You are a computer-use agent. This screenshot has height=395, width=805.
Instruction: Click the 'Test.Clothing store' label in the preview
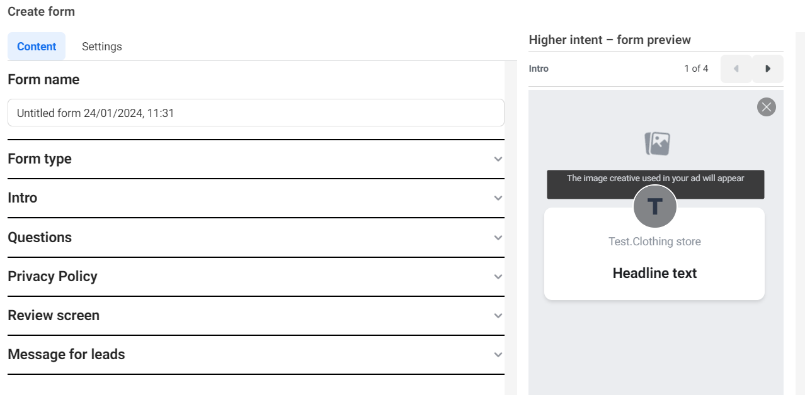point(654,241)
